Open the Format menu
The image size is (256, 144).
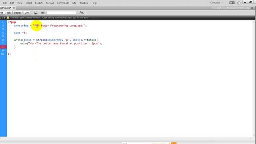(50, 3)
